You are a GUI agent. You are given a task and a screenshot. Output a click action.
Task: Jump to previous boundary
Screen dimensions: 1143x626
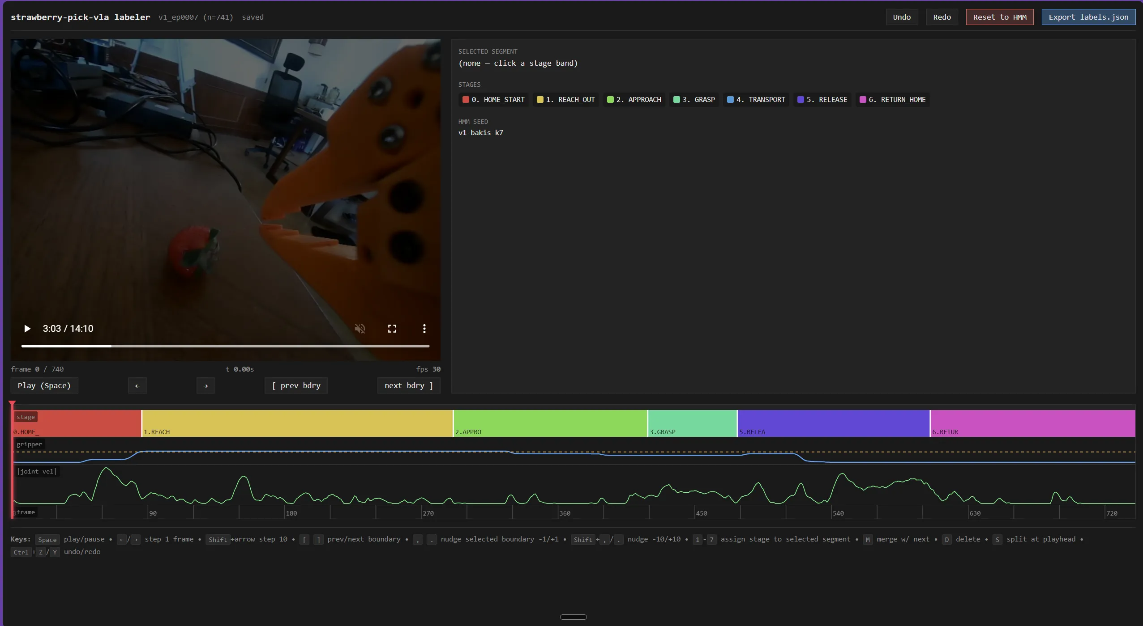tap(296, 385)
